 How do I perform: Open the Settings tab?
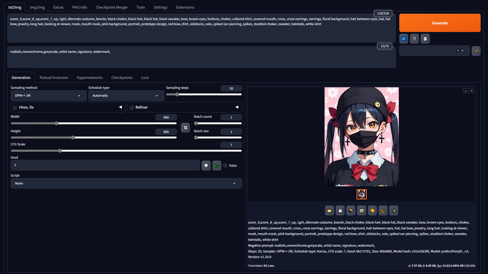pos(160,7)
